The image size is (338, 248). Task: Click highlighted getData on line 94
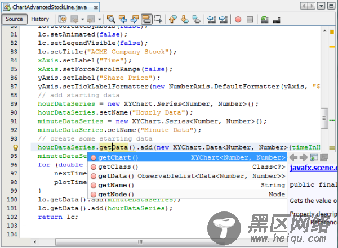tap(114, 147)
